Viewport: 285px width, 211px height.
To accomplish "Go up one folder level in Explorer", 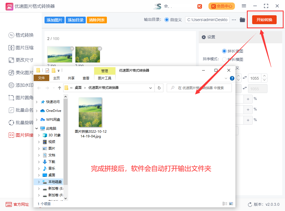I will 60,88.
